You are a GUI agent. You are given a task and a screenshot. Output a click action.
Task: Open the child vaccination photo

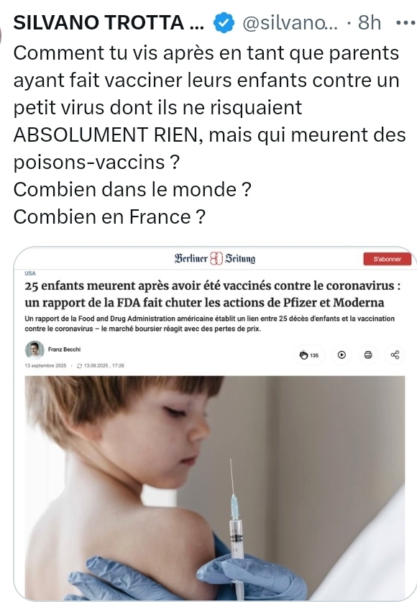pos(214,488)
